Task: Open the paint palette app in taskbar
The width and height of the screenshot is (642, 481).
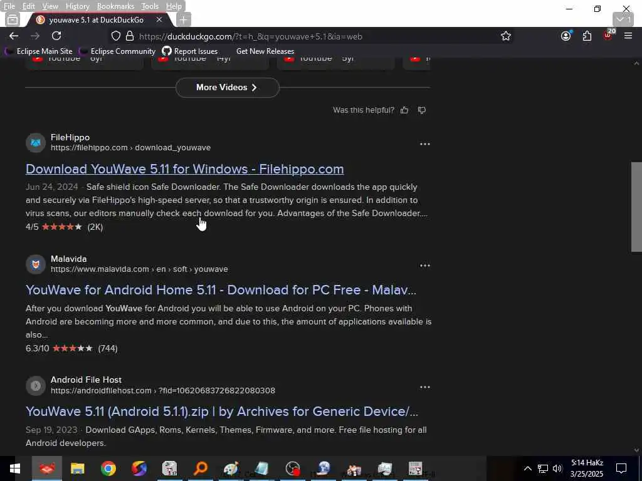Action: pyautogui.click(x=231, y=468)
